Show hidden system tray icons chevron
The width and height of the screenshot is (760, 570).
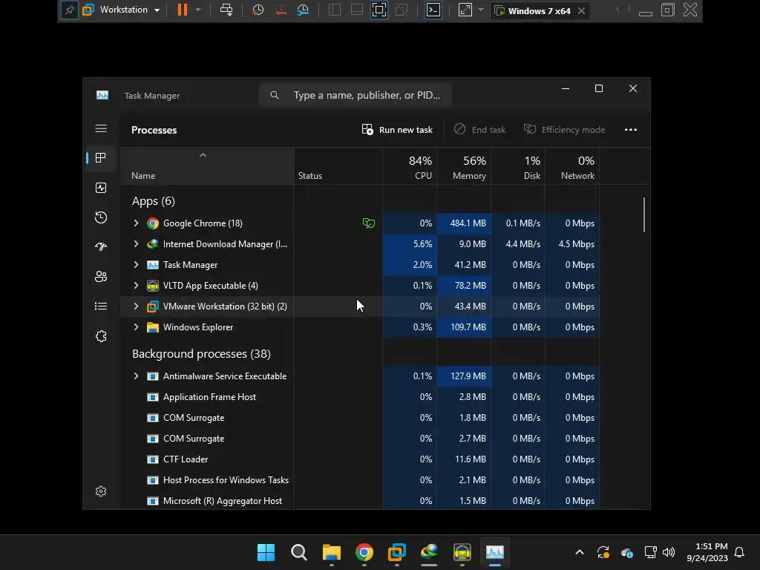click(x=579, y=552)
